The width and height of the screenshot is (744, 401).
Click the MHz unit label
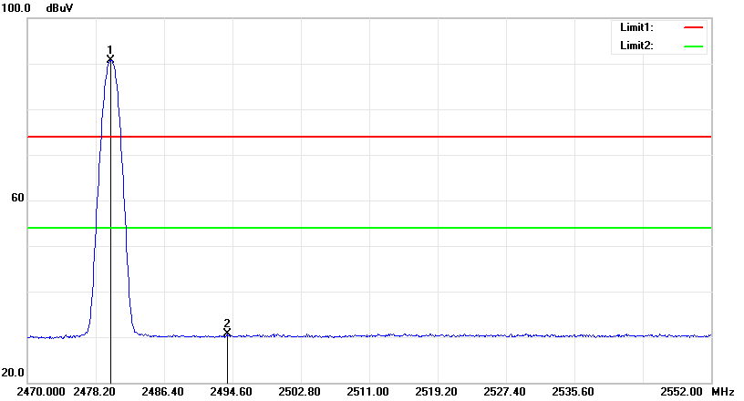(723, 392)
